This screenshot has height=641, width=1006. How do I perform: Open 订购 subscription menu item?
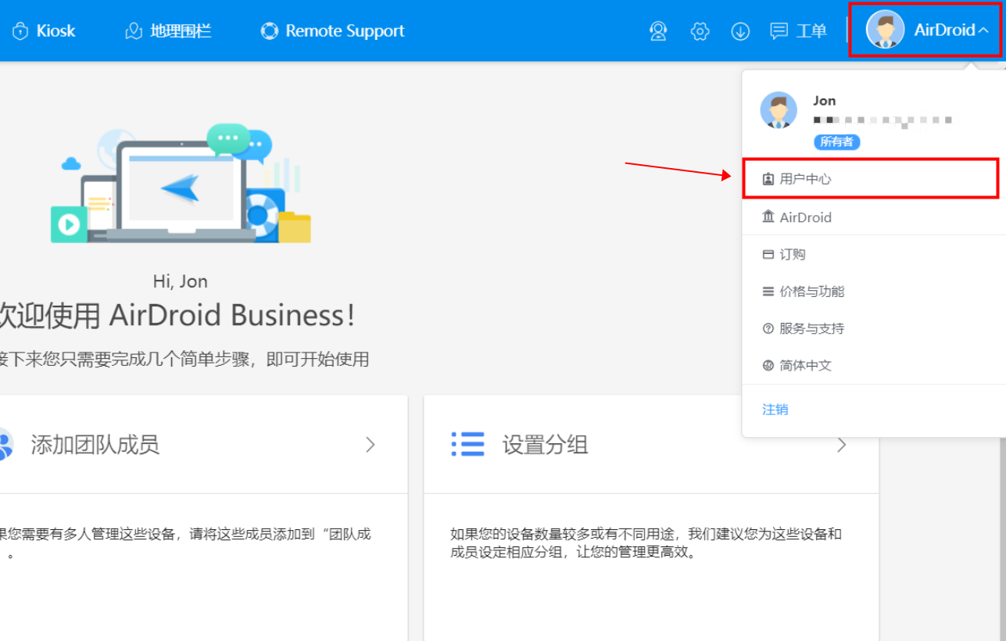874,254
